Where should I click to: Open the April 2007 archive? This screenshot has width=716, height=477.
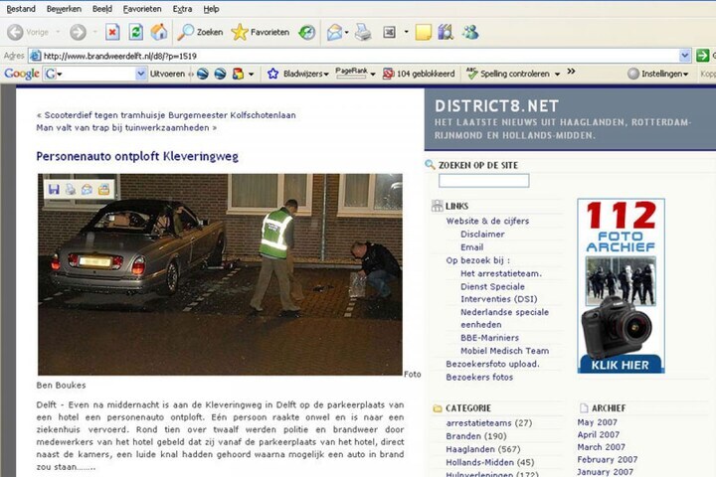[x=599, y=434]
